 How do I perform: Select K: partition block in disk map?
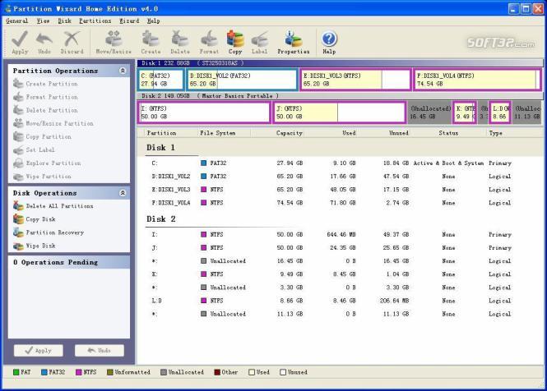point(465,113)
